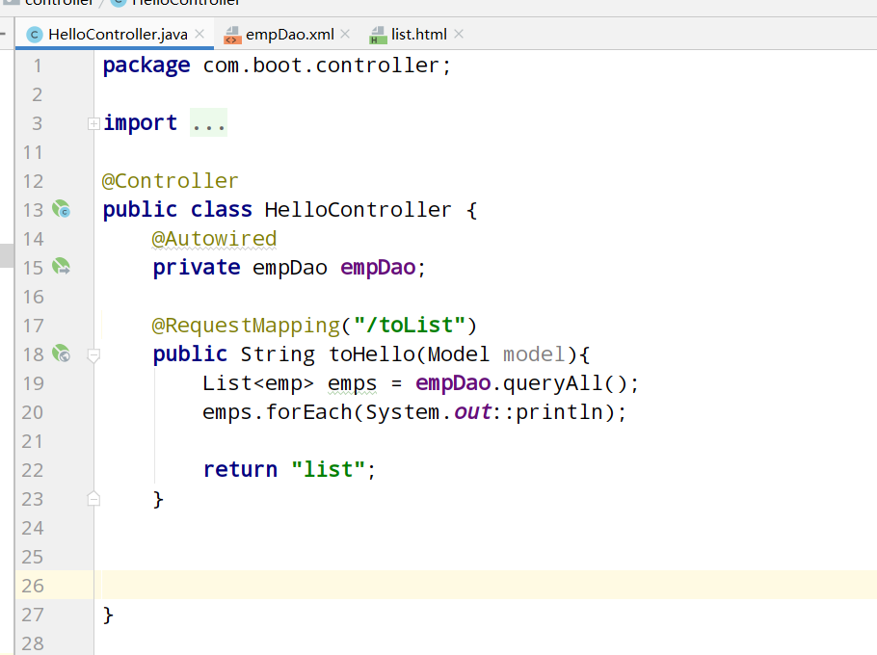Click the package name com.boot.controller

tap(321, 65)
